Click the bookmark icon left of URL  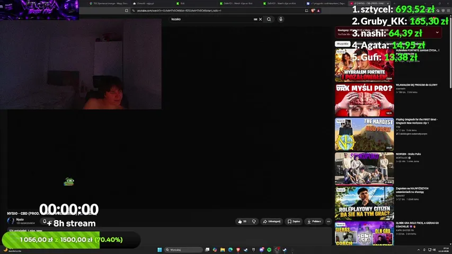pos(127,11)
